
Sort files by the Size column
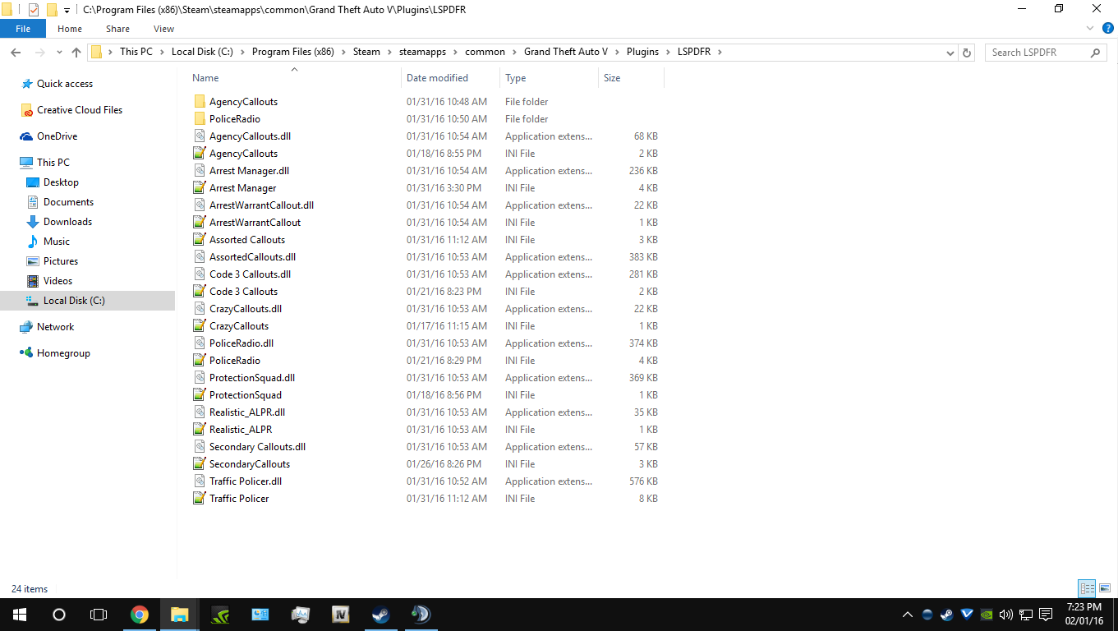(612, 78)
